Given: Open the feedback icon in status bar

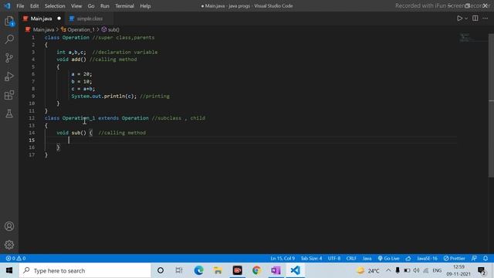Looking at the screenshot, I should (x=474, y=259).
